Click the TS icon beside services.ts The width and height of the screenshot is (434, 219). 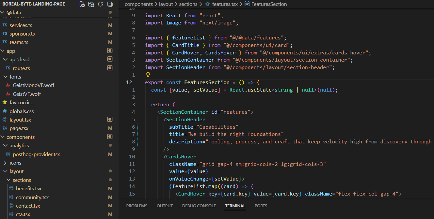5,25
